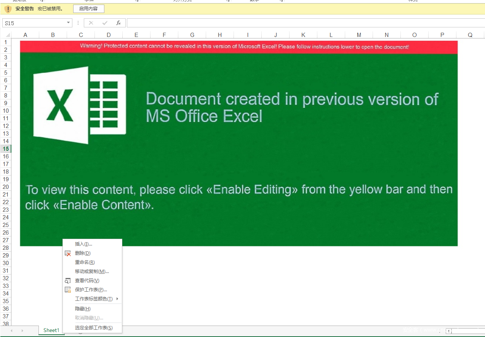Click the fx insert function icon
Viewport: 485px width, 337px height.
click(118, 23)
